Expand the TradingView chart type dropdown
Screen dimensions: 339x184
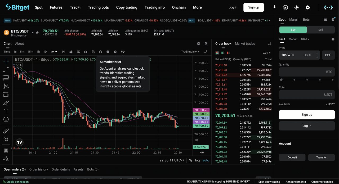pyautogui.click(x=190, y=52)
